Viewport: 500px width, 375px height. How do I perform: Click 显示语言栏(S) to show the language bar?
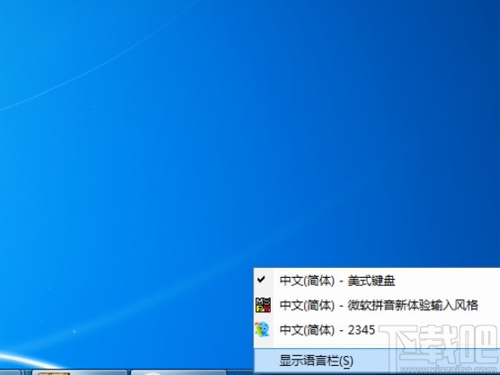377,361
